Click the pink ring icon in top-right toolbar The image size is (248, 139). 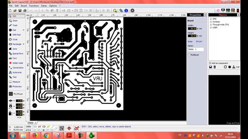click(218, 10)
